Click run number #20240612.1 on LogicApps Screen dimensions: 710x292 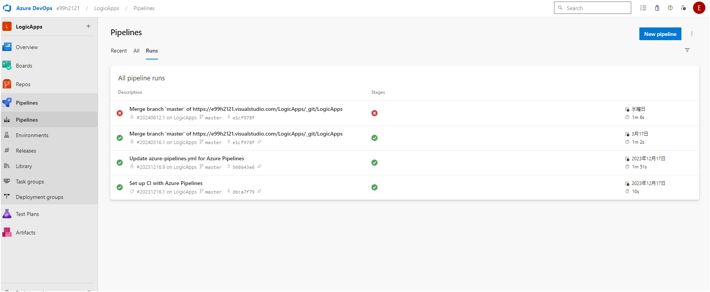(167, 118)
